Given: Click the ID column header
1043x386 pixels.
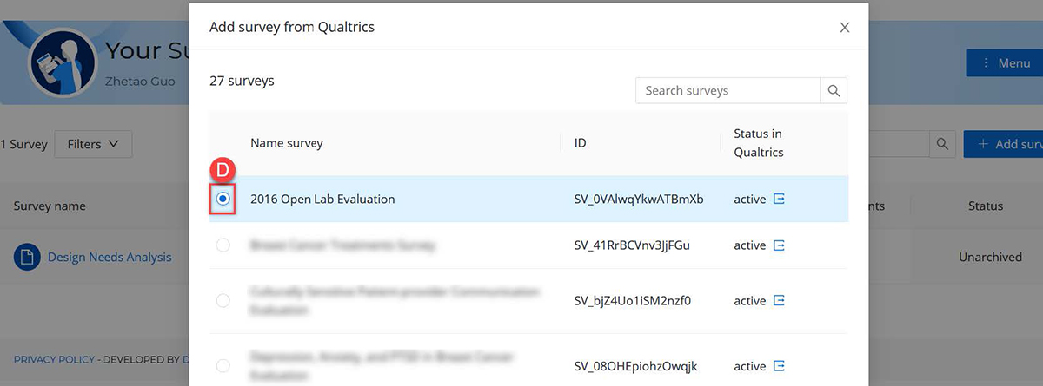Looking at the screenshot, I should pos(580,143).
